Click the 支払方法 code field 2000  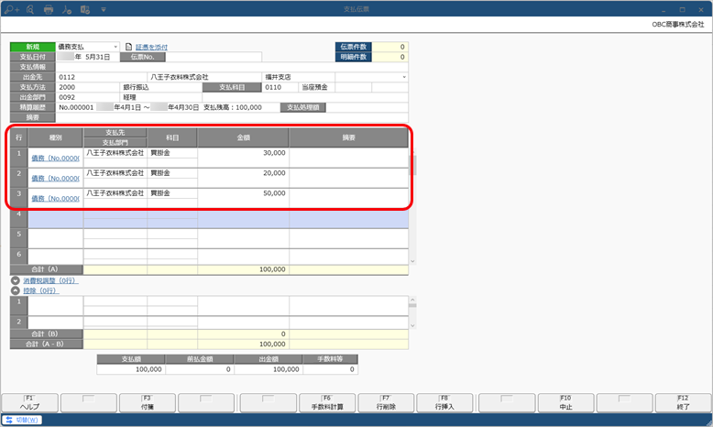[87, 87]
